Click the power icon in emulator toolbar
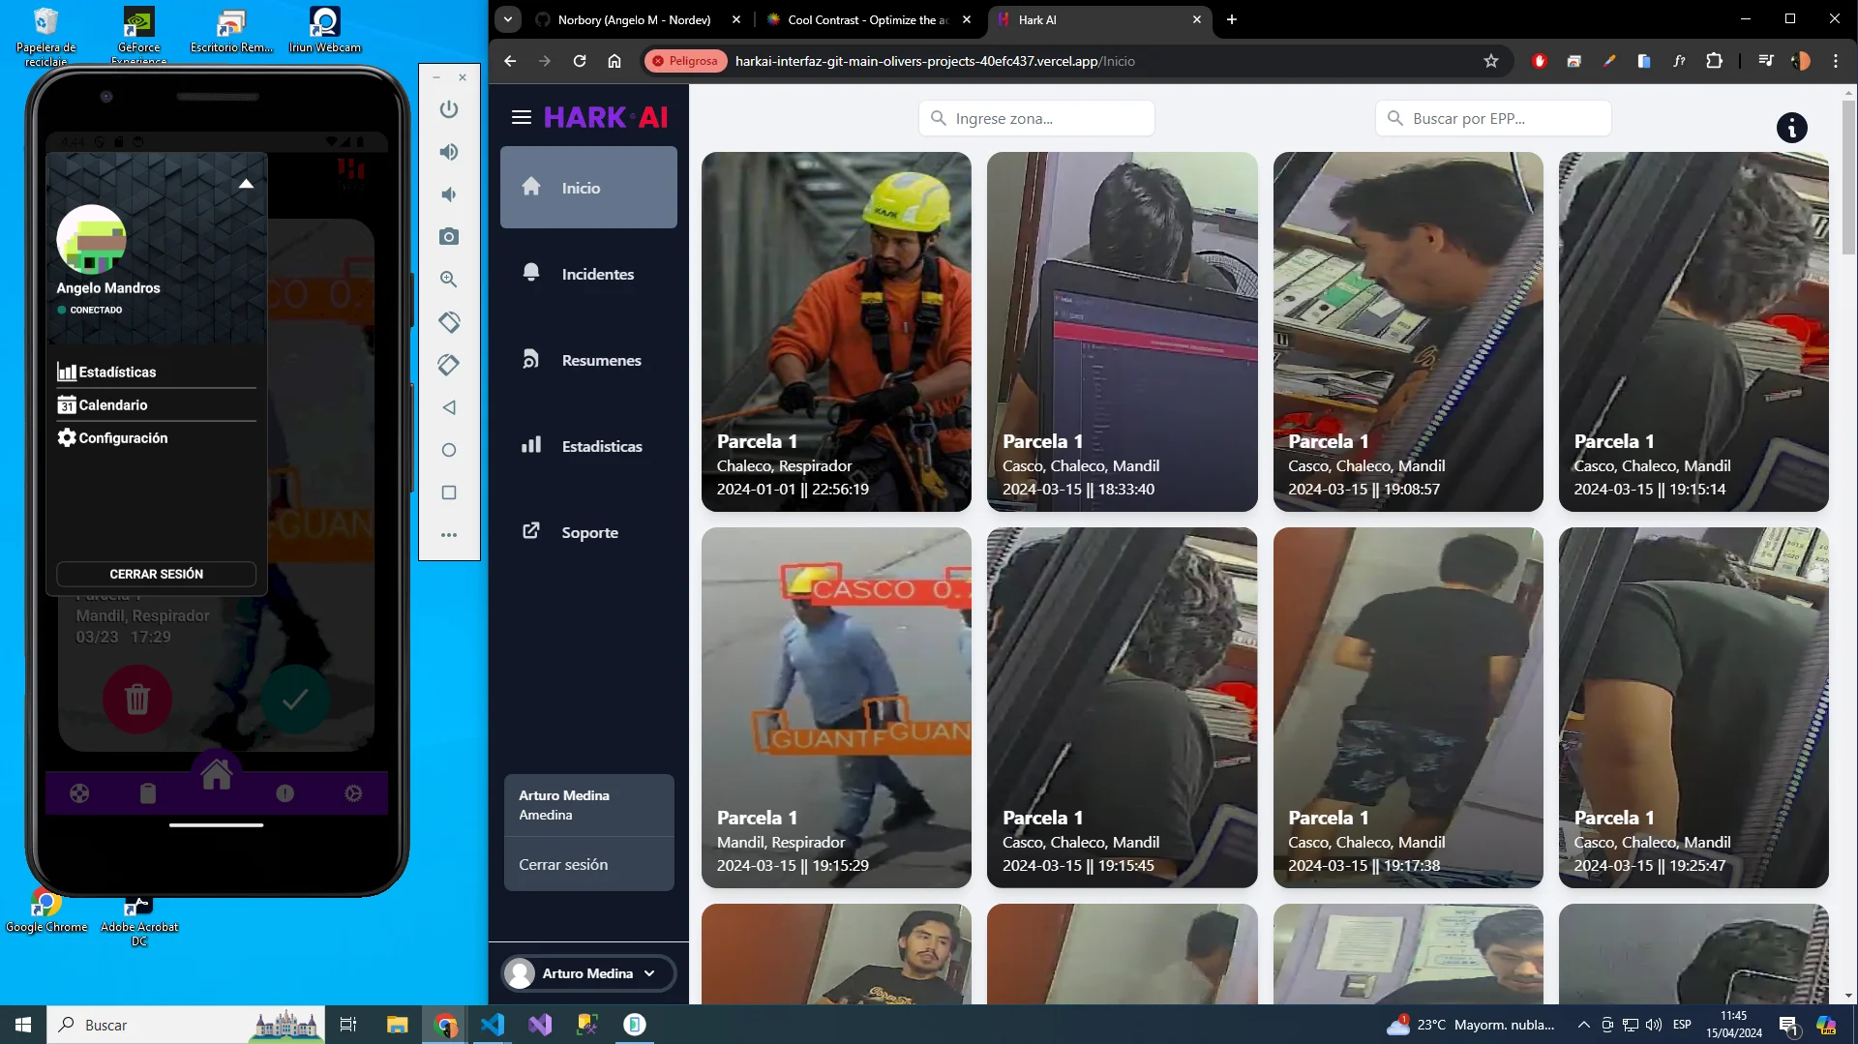 pyautogui.click(x=449, y=109)
